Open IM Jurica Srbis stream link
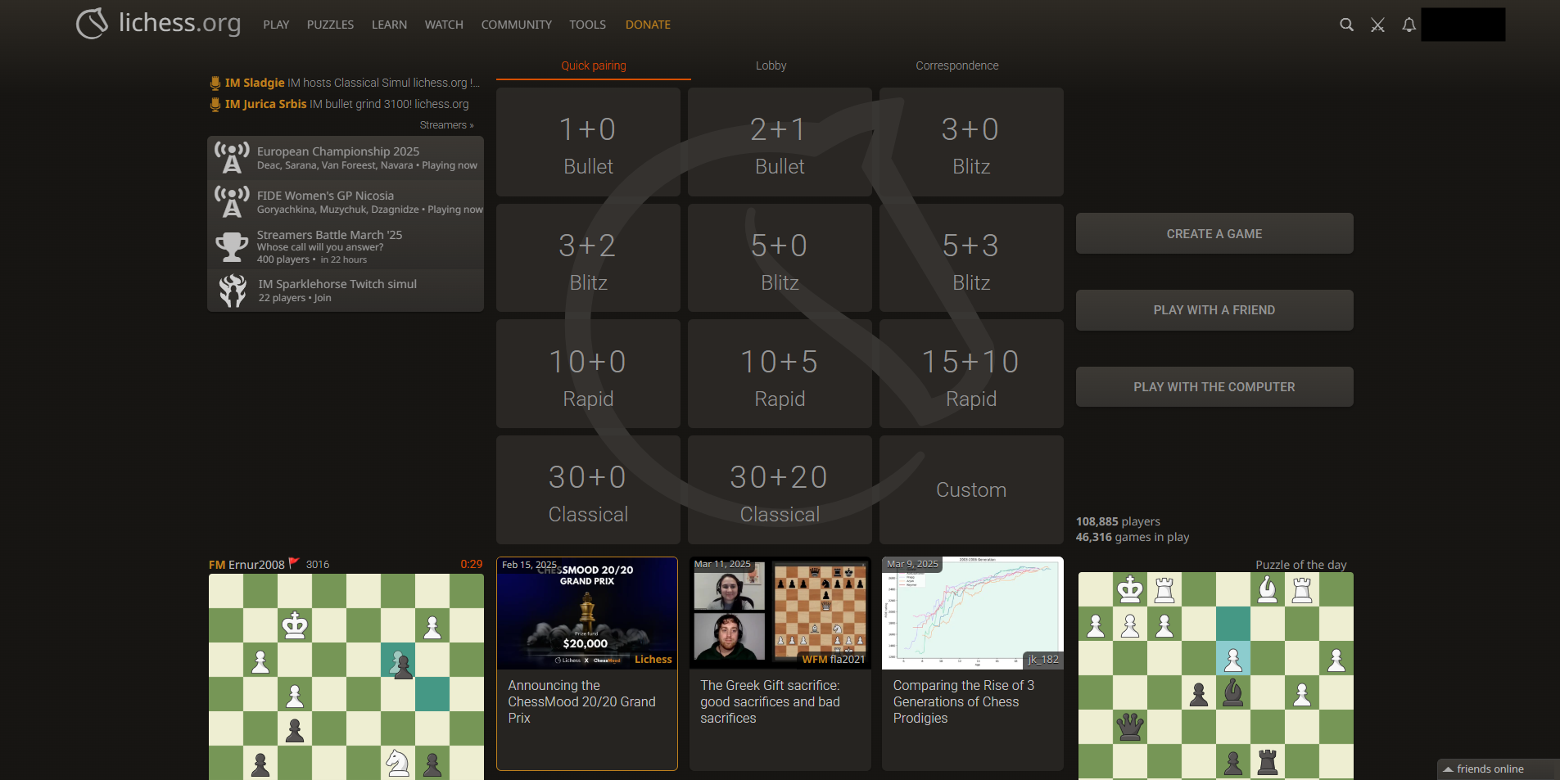This screenshot has height=780, width=1560. tap(340, 104)
